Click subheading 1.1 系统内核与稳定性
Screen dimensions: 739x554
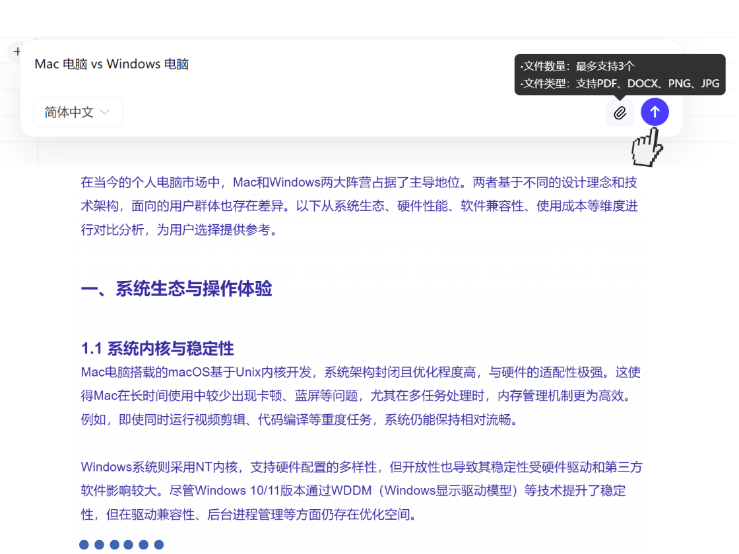pyautogui.click(x=156, y=348)
